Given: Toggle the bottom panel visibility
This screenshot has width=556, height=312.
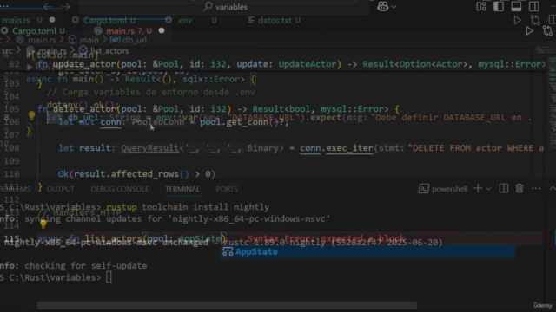Looking at the screenshot, I should 516,6.
